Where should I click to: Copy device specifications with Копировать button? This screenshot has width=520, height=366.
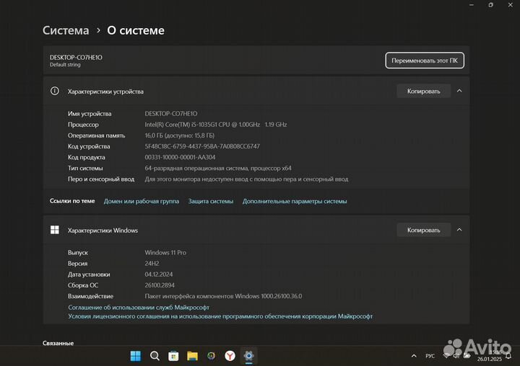click(423, 91)
